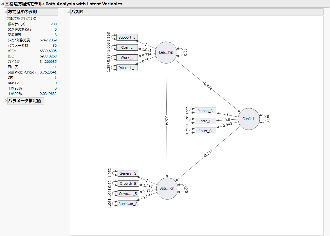The height and width of the screenshot is (236, 330).
Task: Click the 0.724 loading label for Work_L
Action: tap(147, 55)
